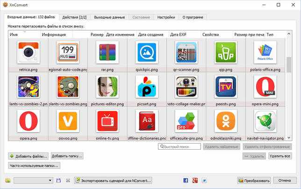Open the Настройки tab
The image size is (301, 189).
[x=166, y=17]
